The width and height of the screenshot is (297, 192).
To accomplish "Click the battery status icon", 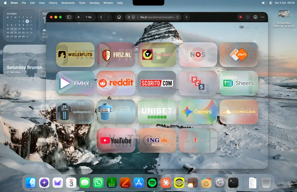I will (x=264, y=3).
